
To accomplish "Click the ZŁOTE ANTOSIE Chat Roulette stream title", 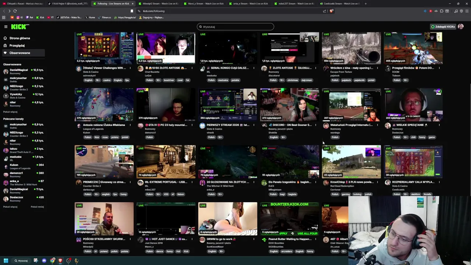I will 166,68.
